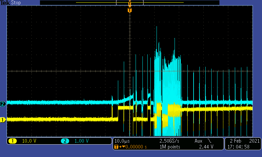The height and width of the screenshot is (157, 262).
Task: Click the 10.0µs timebase readout
Action: [x=122, y=141]
